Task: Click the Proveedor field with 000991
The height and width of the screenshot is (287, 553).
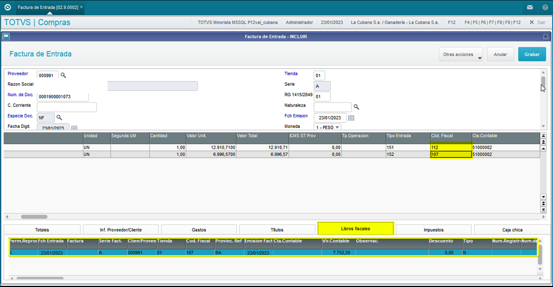Action: coord(48,75)
